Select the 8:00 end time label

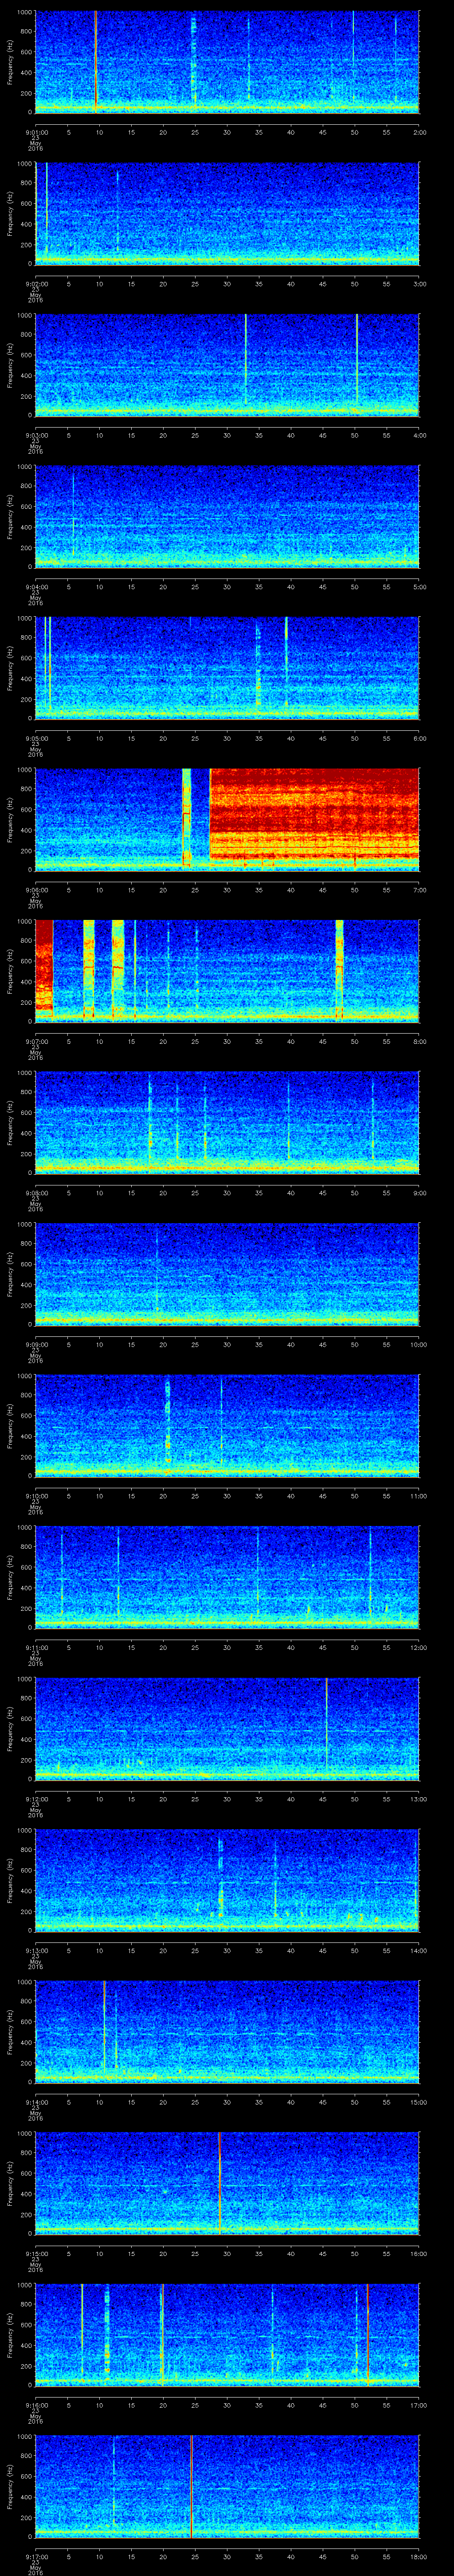[x=419, y=1042]
